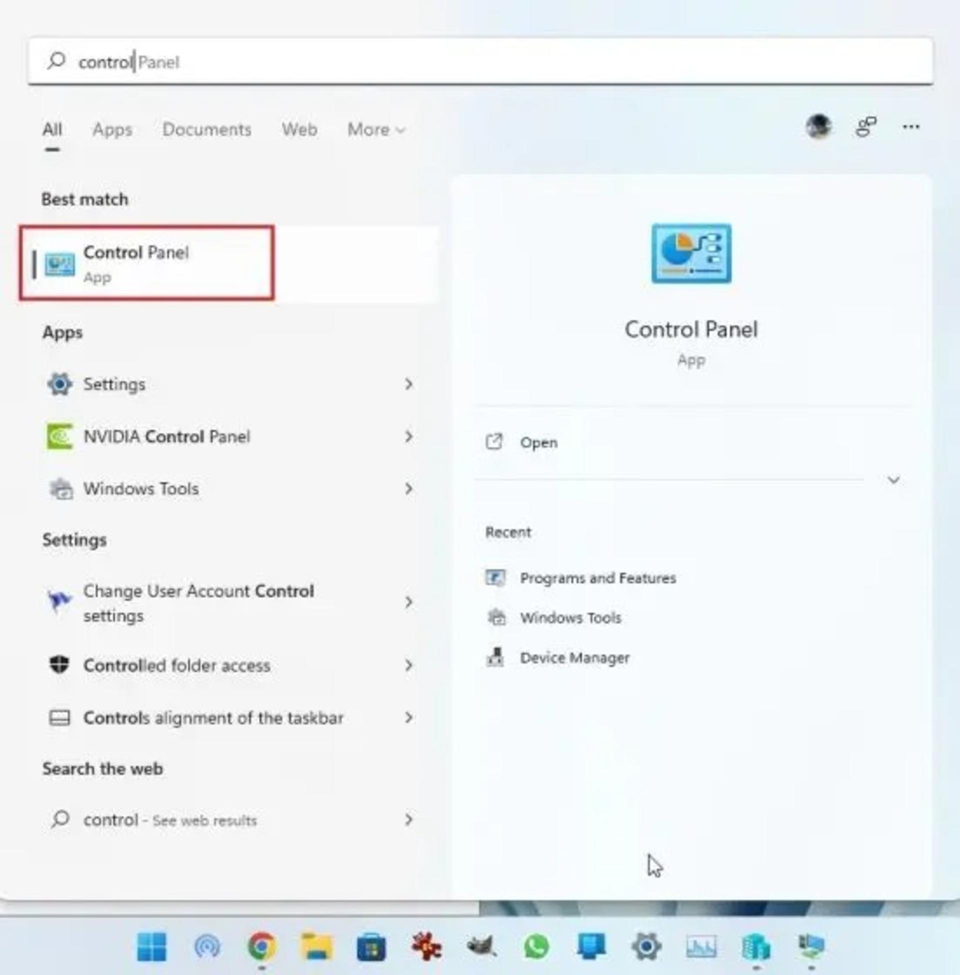Switch to the All filter tab
The image size is (960, 975).
[x=52, y=129]
